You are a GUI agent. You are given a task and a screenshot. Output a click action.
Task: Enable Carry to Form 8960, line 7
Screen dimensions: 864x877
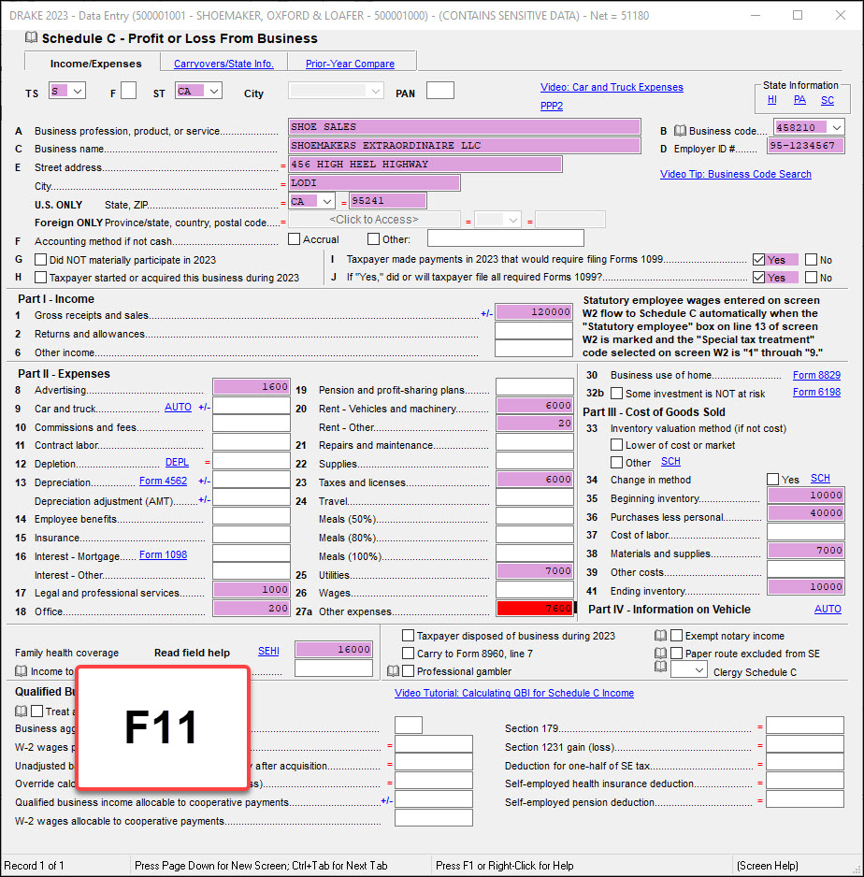tap(409, 654)
